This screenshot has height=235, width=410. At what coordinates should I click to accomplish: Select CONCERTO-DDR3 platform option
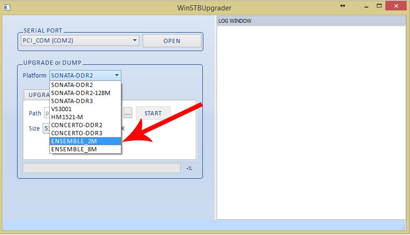(x=85, y=133)
